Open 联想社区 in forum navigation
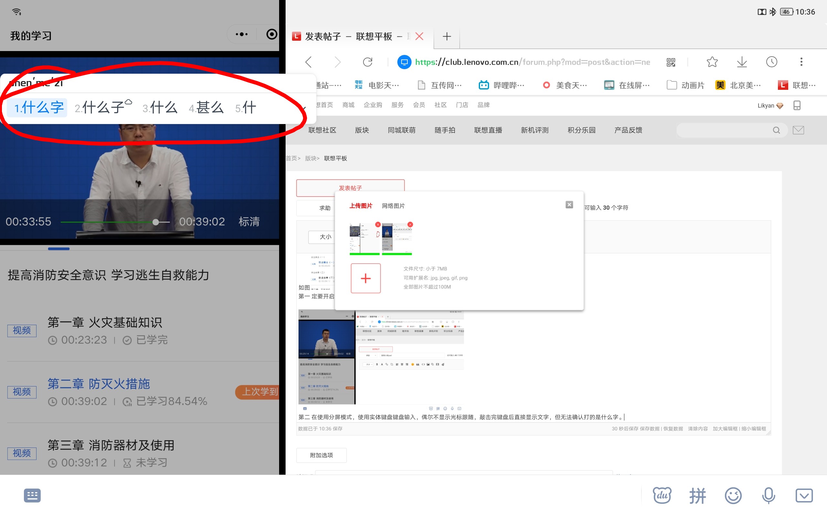 coord(322,130)
